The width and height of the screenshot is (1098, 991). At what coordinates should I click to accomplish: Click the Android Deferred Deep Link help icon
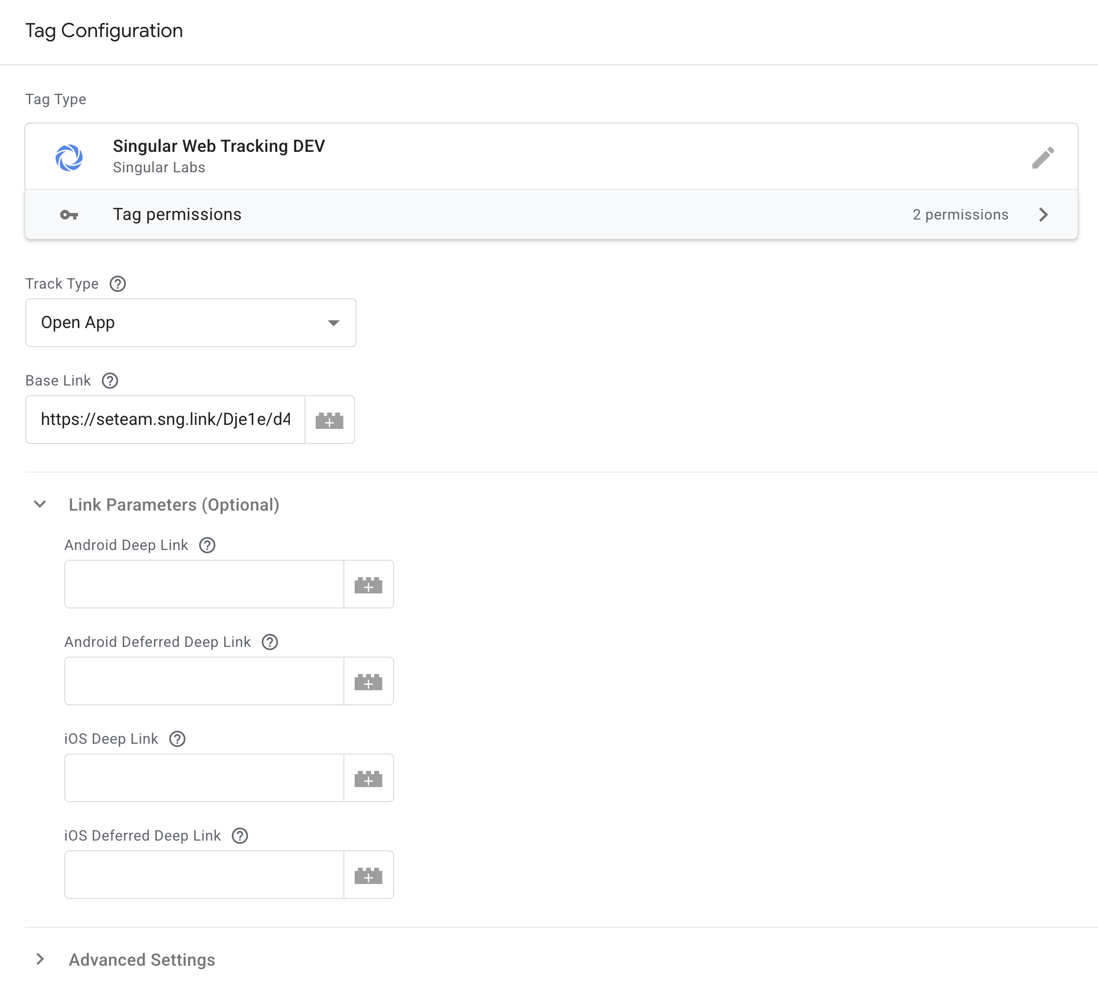pyautogui.click(x=269, y=642)
